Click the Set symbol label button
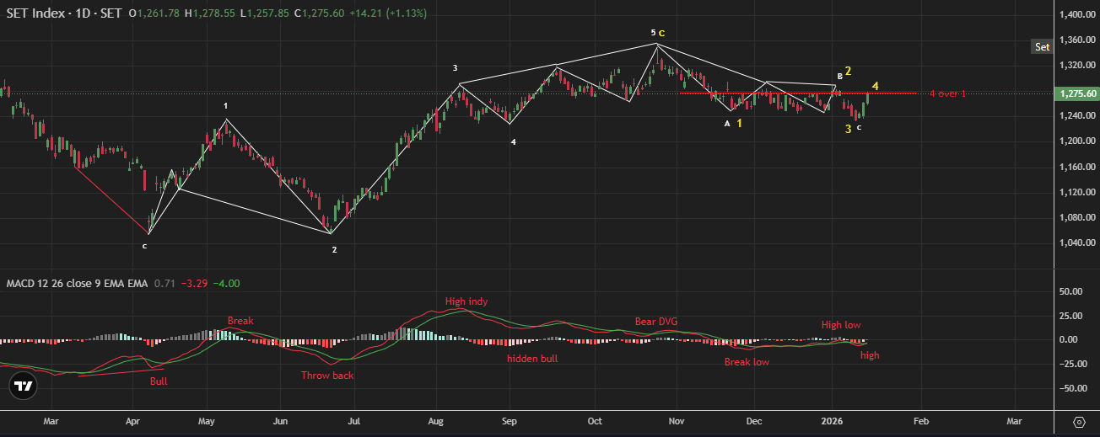The height and width of the screenshot is (437, 1100). 1043,47
